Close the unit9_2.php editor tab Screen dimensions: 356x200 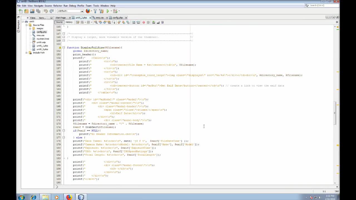[x=90, y=18]
